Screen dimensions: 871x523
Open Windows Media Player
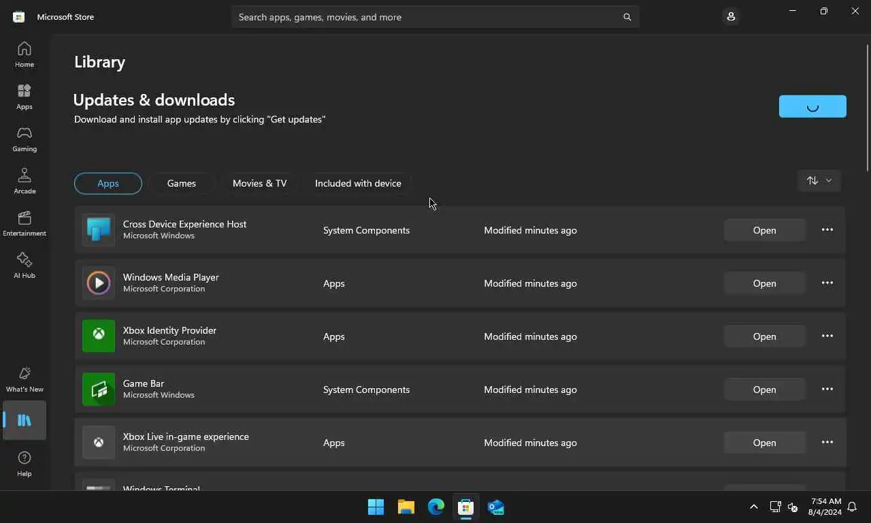point(765,283)
